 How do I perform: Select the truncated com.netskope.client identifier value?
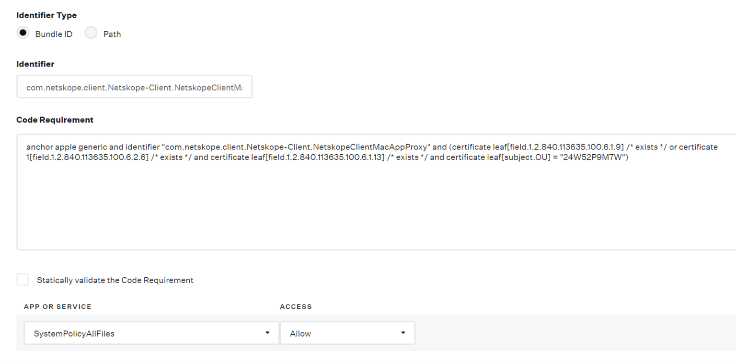click(136, 87)
